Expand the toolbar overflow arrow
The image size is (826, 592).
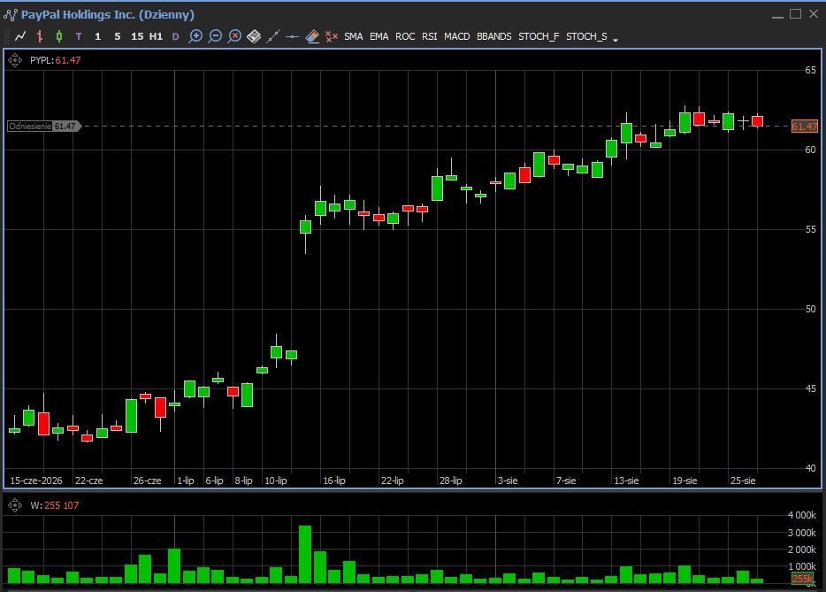[x=616, y=39]
